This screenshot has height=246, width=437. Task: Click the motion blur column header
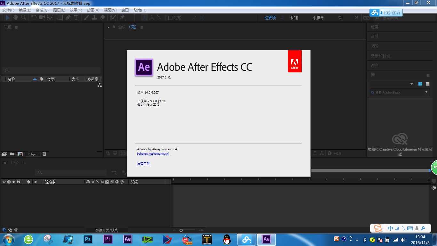pos(112,182)
